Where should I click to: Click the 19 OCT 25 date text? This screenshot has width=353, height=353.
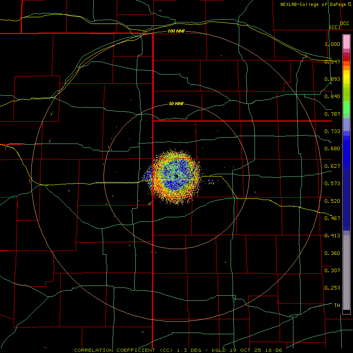pyautogui.click(x=246, y=350)
